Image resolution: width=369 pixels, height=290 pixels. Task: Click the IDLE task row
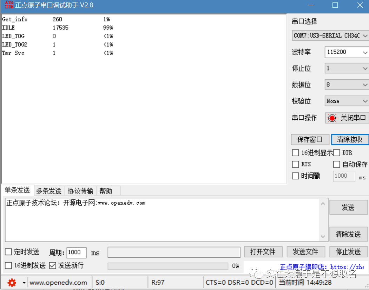[x=58, y=27]
